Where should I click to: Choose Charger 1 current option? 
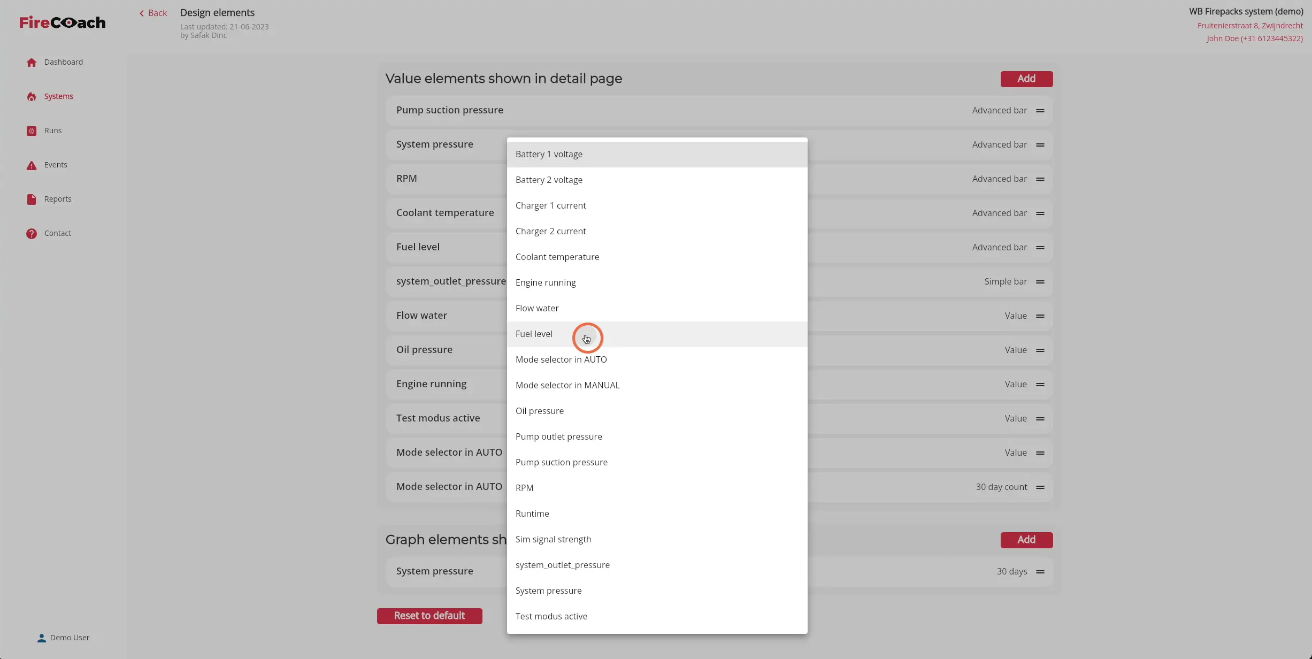point(657,205)
